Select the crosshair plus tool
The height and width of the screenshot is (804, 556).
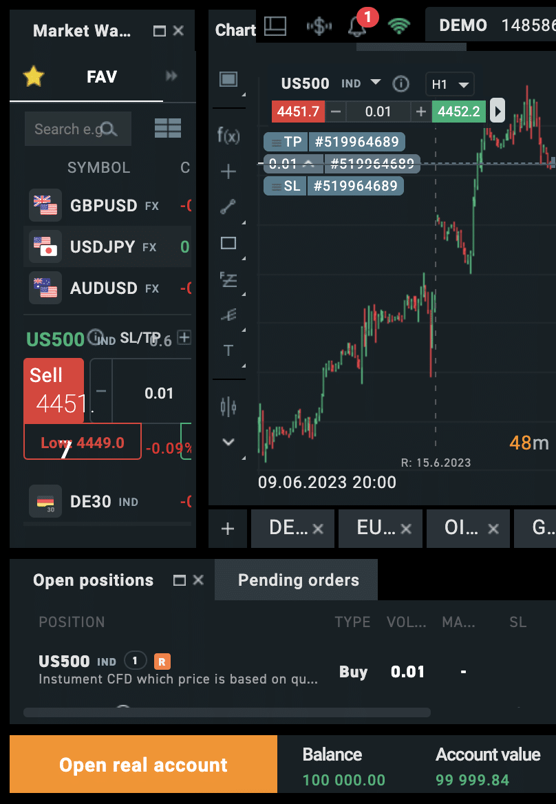coord(228,171)
